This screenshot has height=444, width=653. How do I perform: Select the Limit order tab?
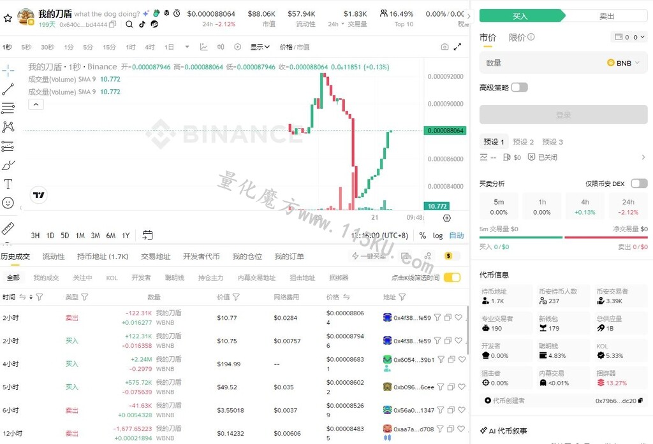[517, 38]
